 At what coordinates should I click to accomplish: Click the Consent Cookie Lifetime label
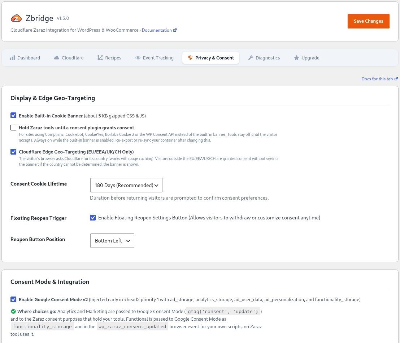[39, 184]
